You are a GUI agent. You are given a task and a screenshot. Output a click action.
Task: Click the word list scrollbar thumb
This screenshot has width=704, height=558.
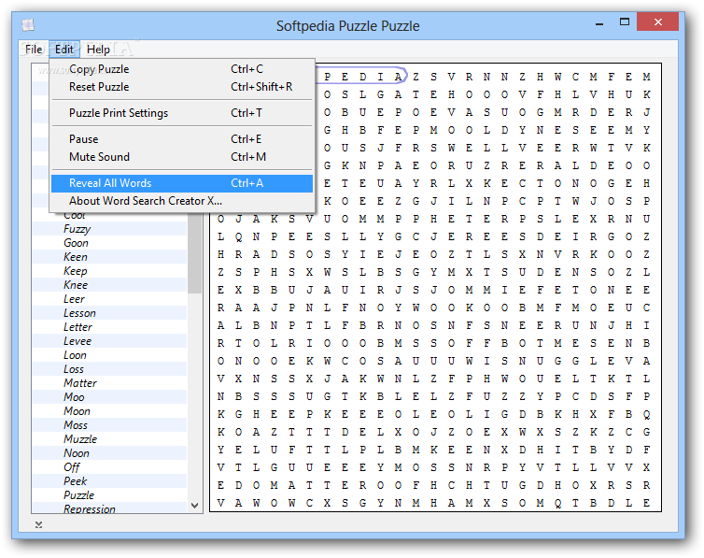pyautogui.click(x=194, y=254)
